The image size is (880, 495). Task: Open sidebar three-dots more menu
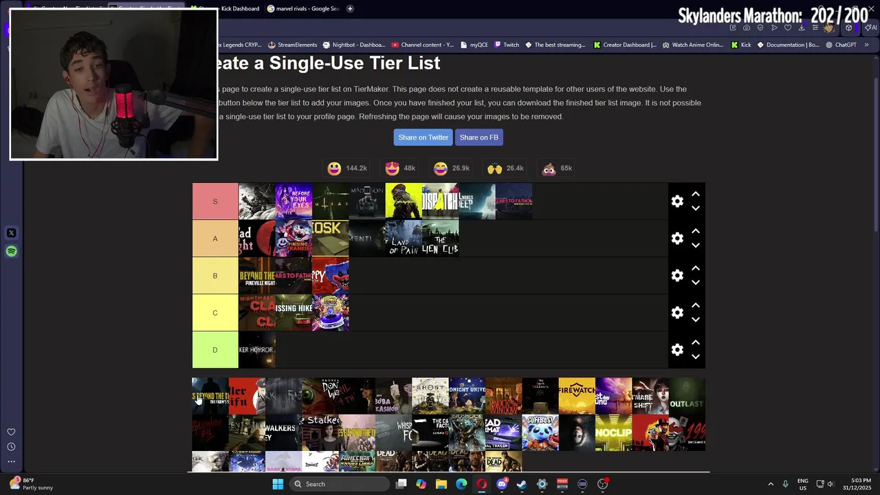coord(11,461)
